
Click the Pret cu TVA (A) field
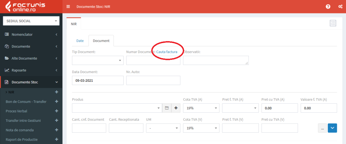click(279, 108)
